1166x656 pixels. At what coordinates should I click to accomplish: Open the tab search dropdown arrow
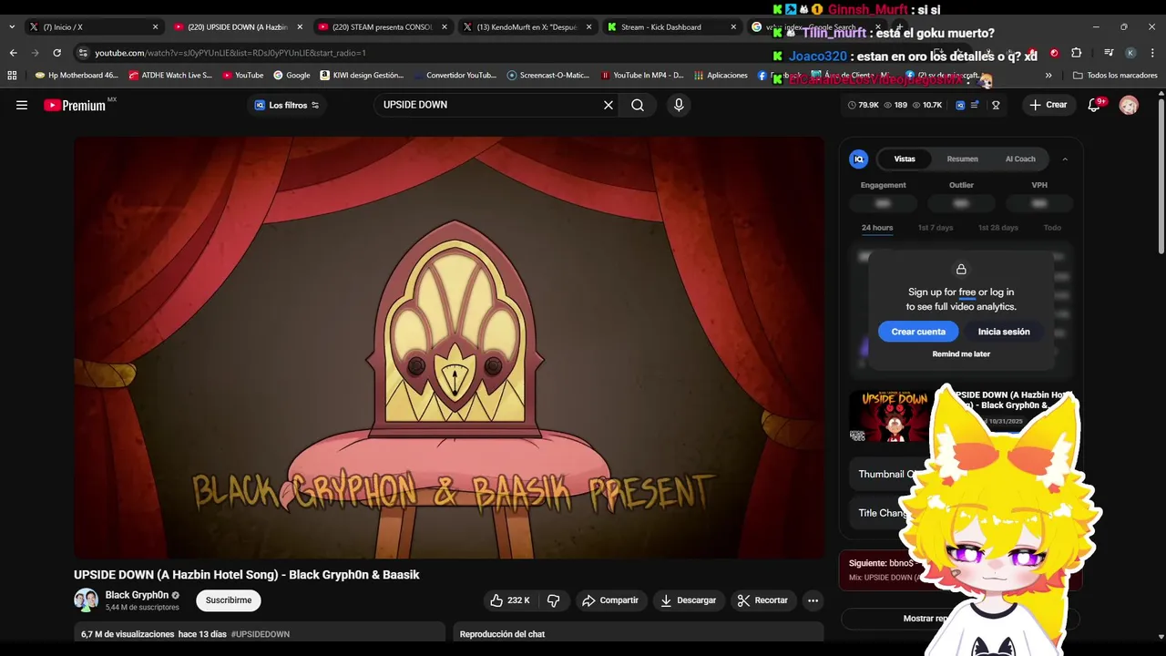click(11, 27)
